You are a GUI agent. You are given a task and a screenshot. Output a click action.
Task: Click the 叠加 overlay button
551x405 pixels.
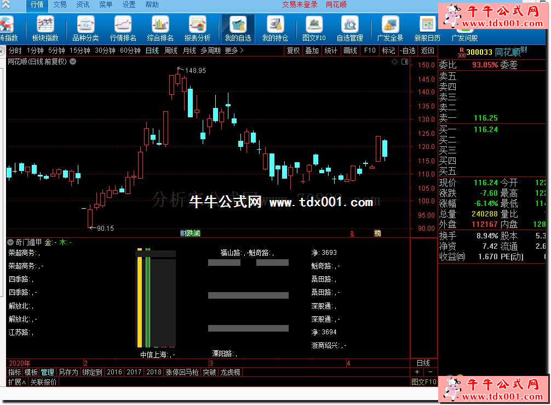(x=312, y=50)
